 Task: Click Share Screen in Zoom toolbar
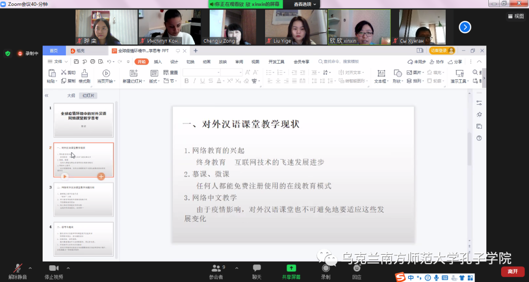[x=291, y=272]
